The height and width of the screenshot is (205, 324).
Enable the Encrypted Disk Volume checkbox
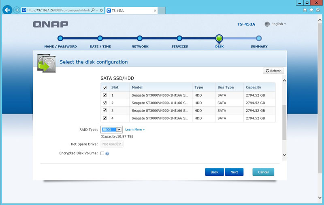coord(102,153)
